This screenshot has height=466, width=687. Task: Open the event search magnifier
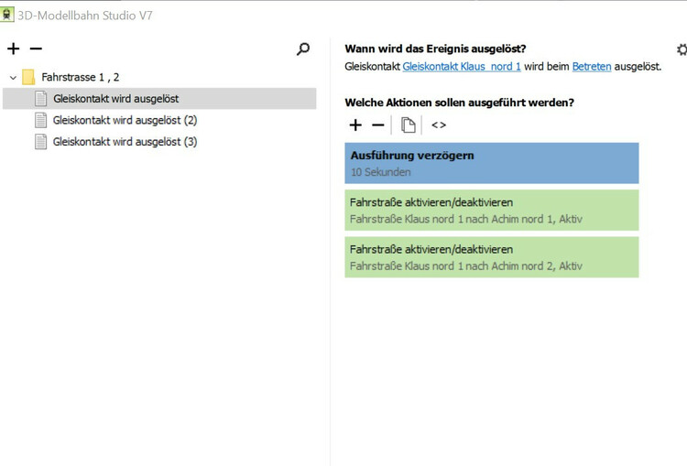click(x=303, y=49)
